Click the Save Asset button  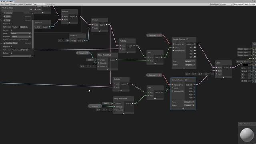coord(5,4)
